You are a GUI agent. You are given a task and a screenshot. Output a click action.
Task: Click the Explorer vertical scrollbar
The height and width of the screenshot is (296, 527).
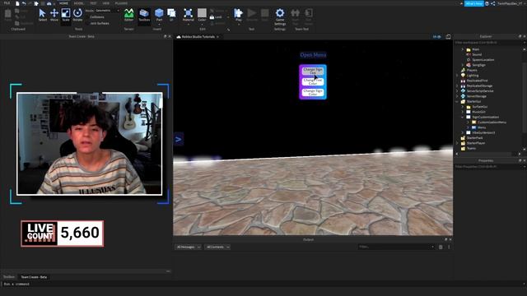coord(525,99)
